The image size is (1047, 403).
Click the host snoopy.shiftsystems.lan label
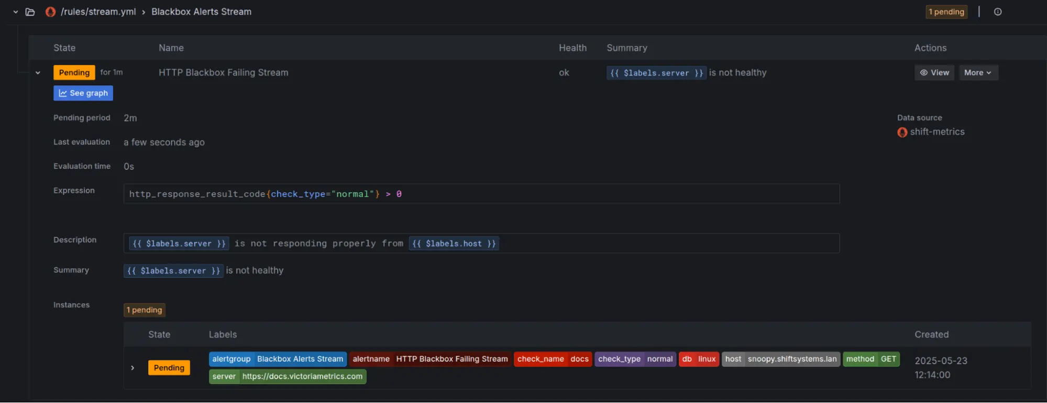click(781, 359)
